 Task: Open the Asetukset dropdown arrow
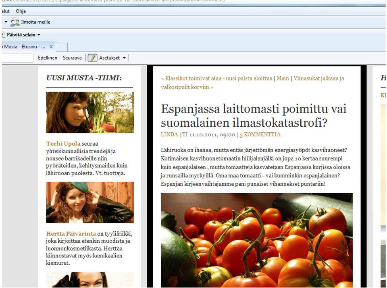pos(124,58)
